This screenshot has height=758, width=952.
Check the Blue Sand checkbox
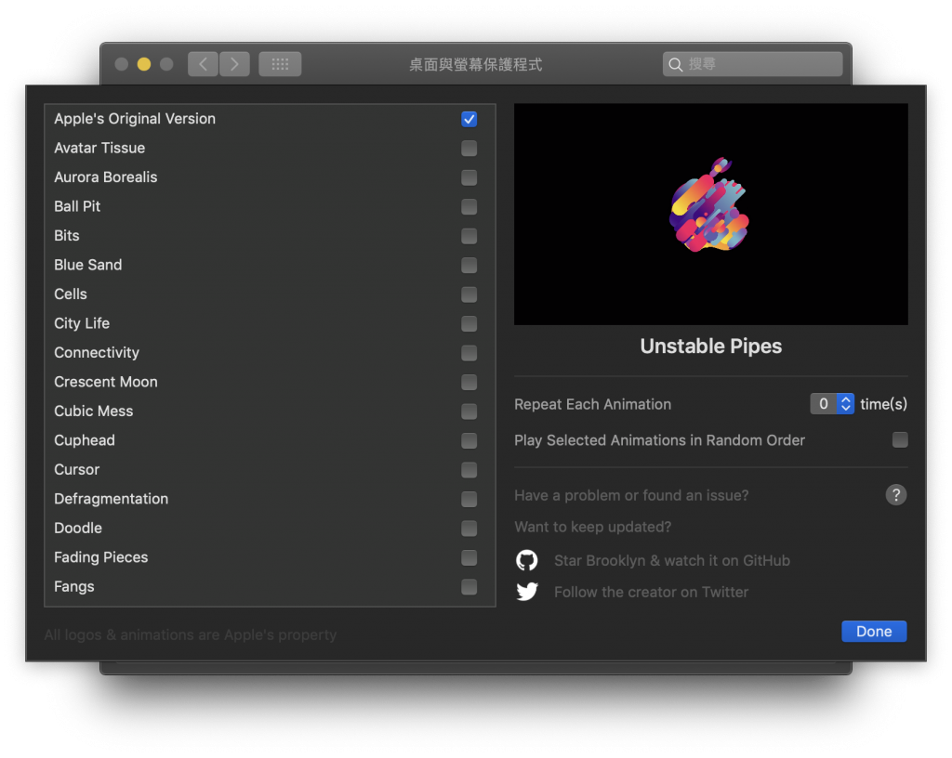coord(469,265)
